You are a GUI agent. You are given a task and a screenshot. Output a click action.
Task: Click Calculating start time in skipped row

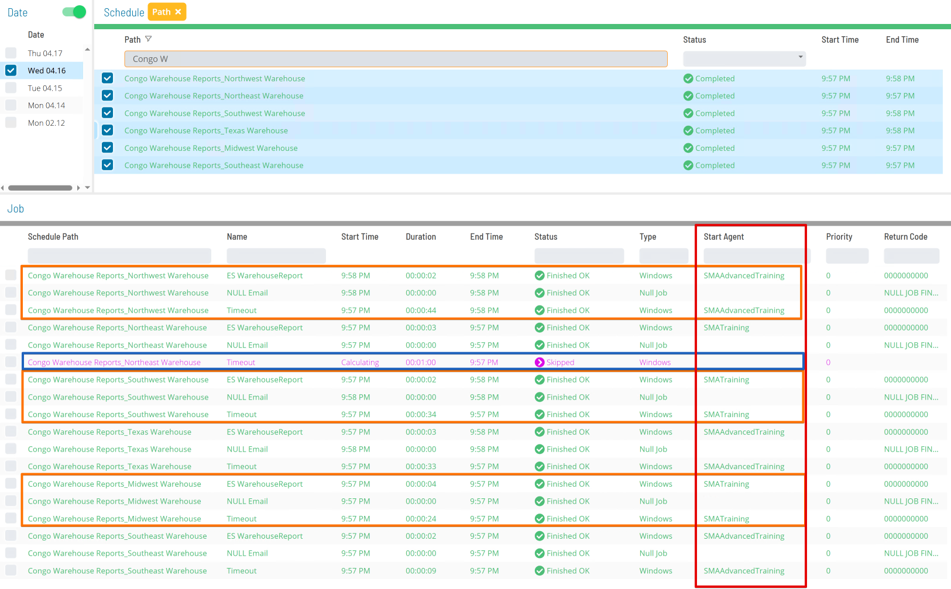point(360,363)
